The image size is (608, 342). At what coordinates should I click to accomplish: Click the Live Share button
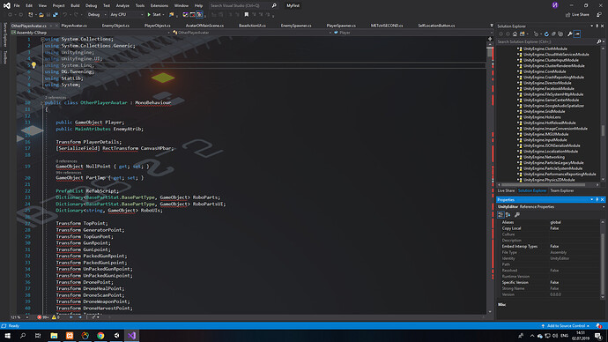point(577,15)
